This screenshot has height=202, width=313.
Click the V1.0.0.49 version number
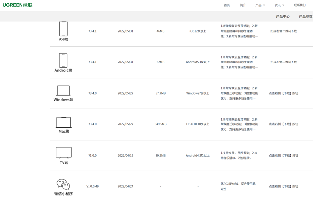tap(92, 186)
